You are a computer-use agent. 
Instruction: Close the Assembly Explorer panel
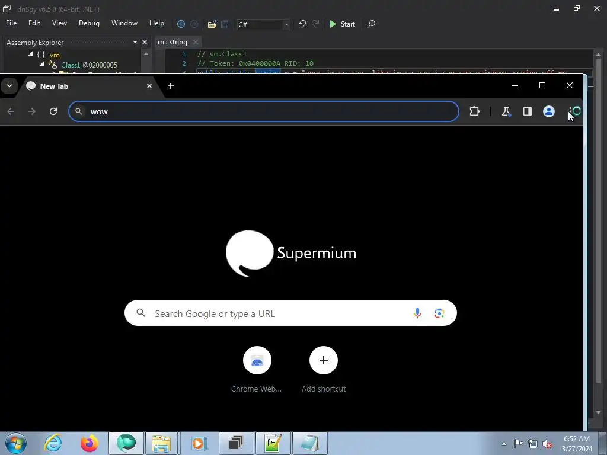145,42
